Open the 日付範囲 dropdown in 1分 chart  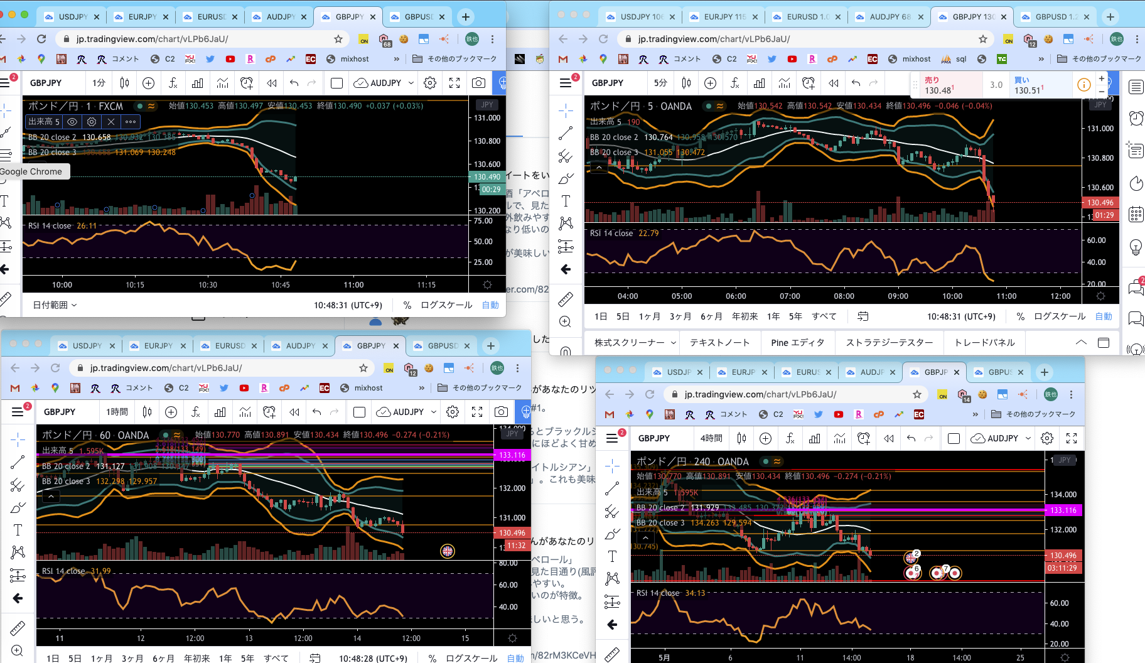click(55, 305)
